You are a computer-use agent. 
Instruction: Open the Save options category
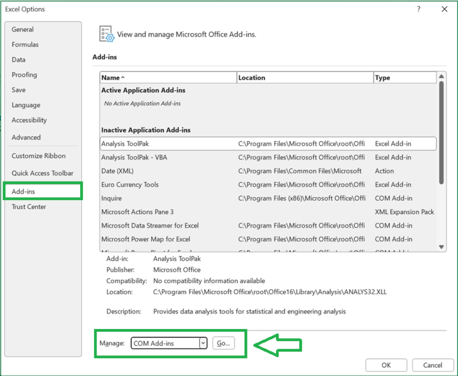(x=19, y=90)
